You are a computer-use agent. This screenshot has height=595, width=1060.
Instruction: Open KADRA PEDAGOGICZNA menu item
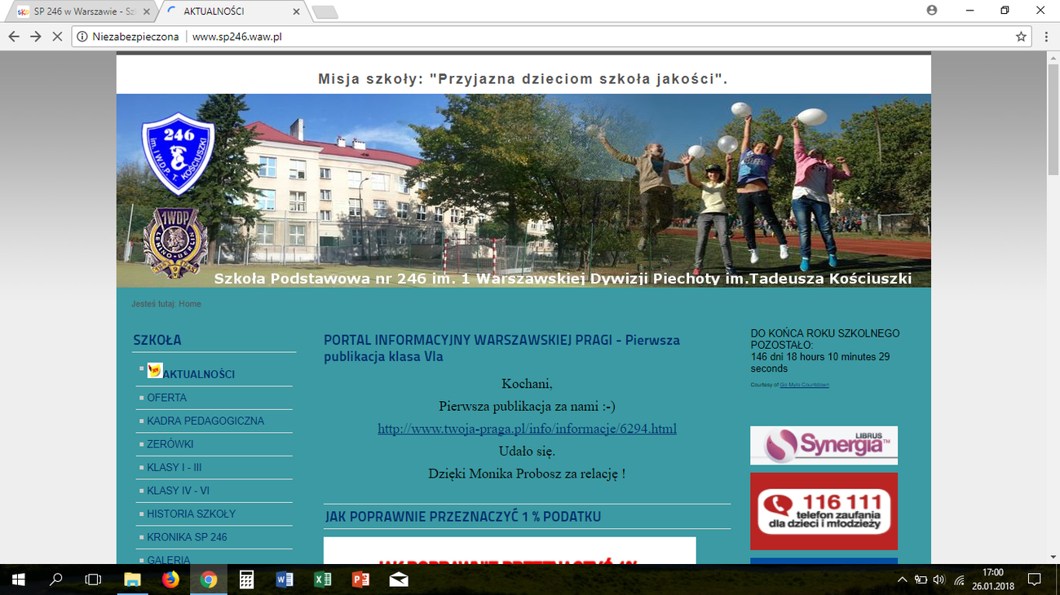[x=205, y=421]
